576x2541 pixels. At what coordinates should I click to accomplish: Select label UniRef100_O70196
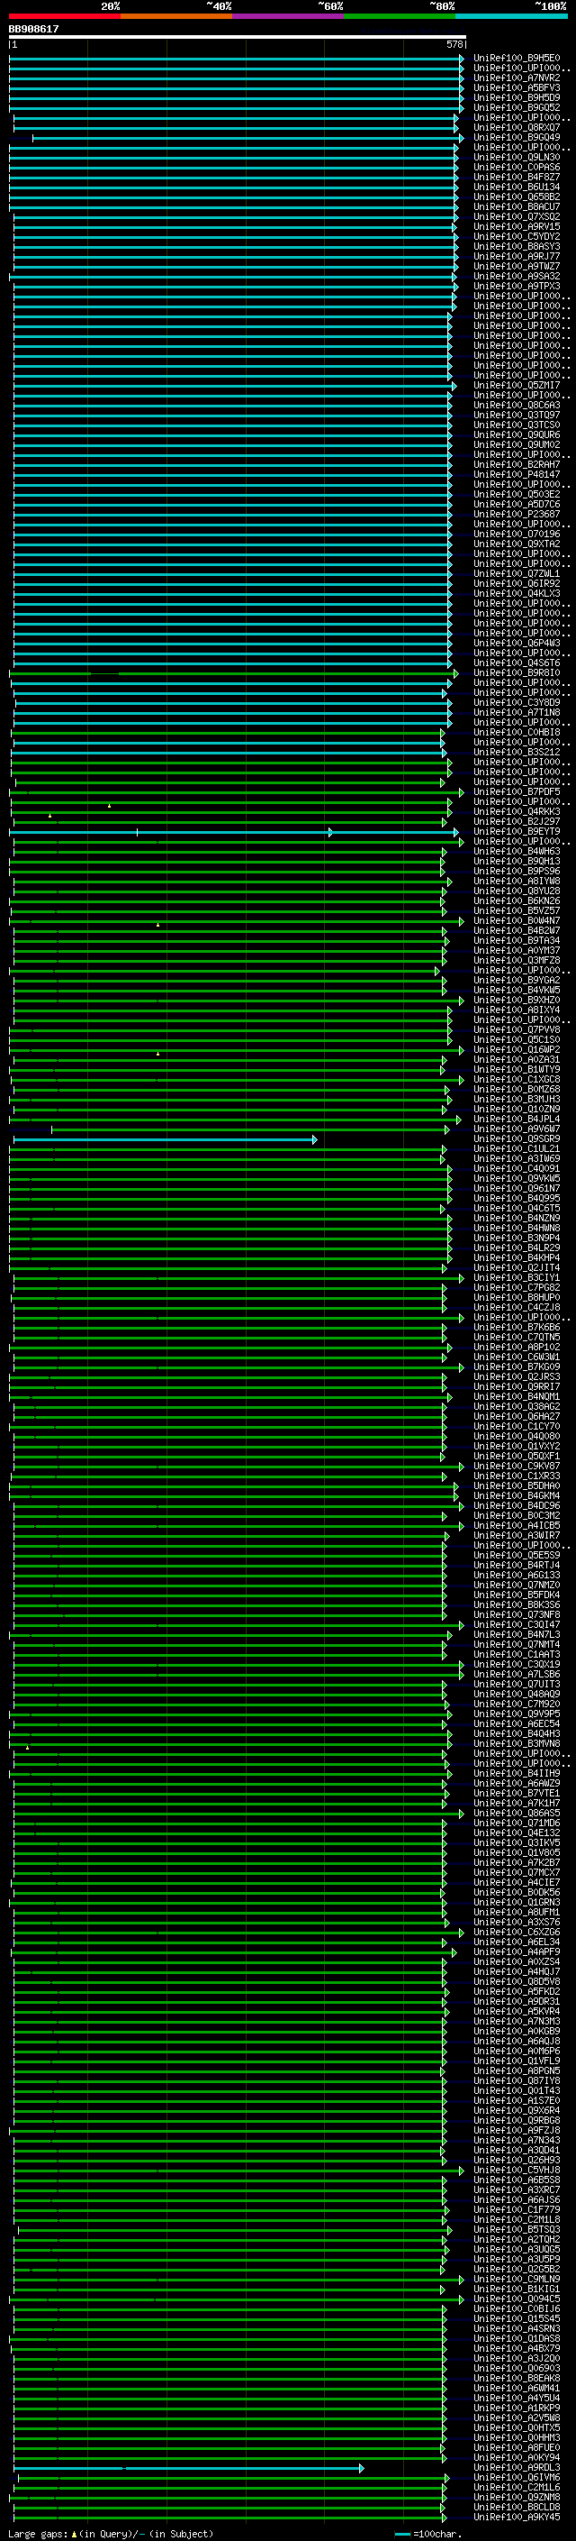coord(516,534)
